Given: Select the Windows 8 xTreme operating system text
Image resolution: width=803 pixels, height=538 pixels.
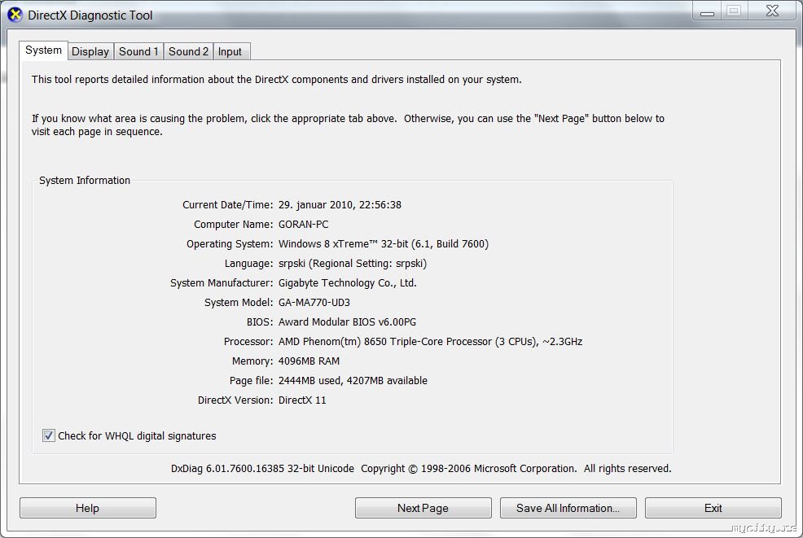Looking at the screenshot, I should click(x=384, y=243).
